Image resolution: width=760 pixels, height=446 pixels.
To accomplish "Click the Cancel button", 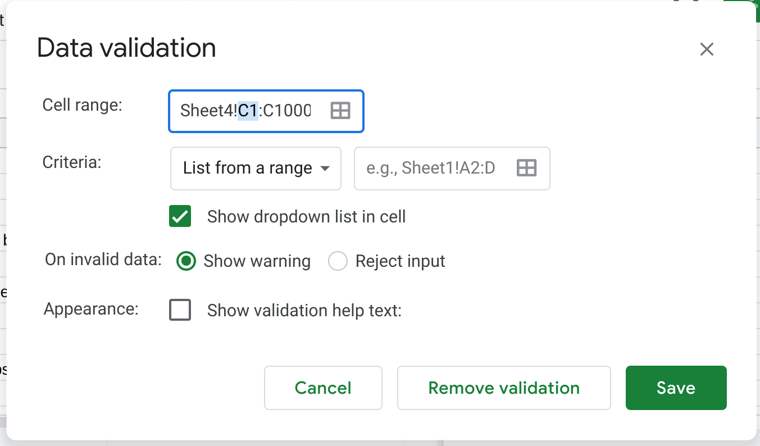I will pyautogui.click(x=323, y=388).
